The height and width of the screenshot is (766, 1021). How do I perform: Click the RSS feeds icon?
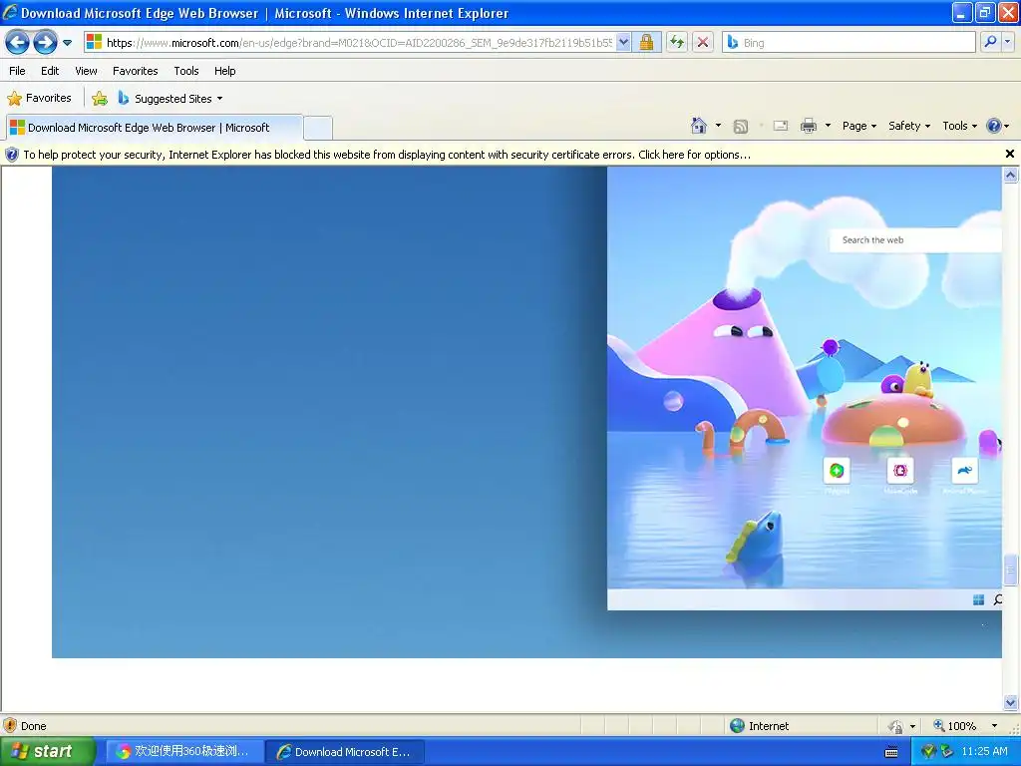[741, 127]
